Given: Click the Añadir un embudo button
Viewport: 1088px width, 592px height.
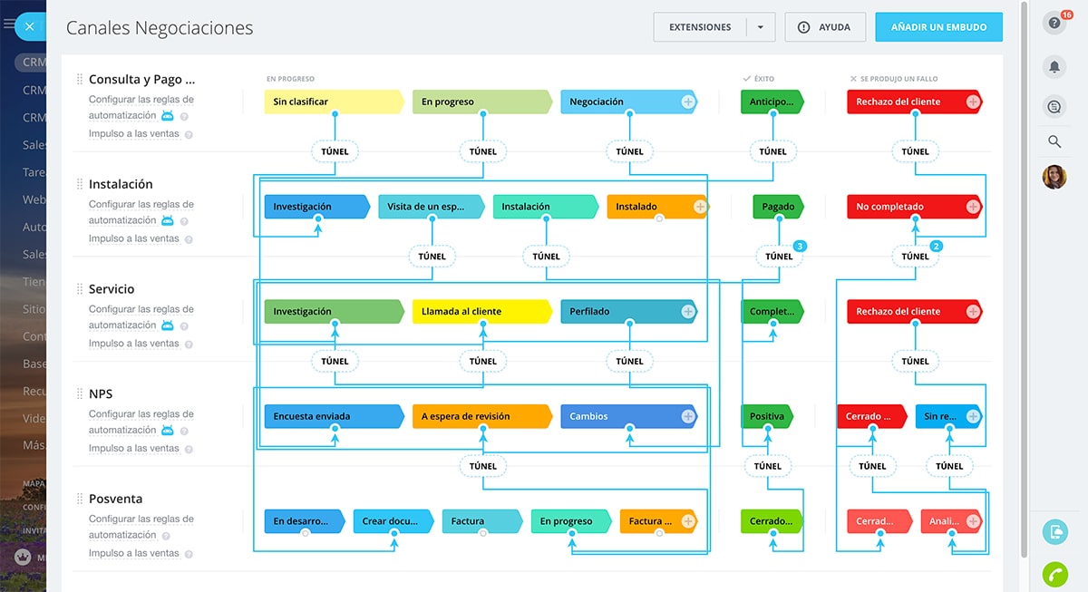Looking at the screenshot, I should [x=938, y=27].
